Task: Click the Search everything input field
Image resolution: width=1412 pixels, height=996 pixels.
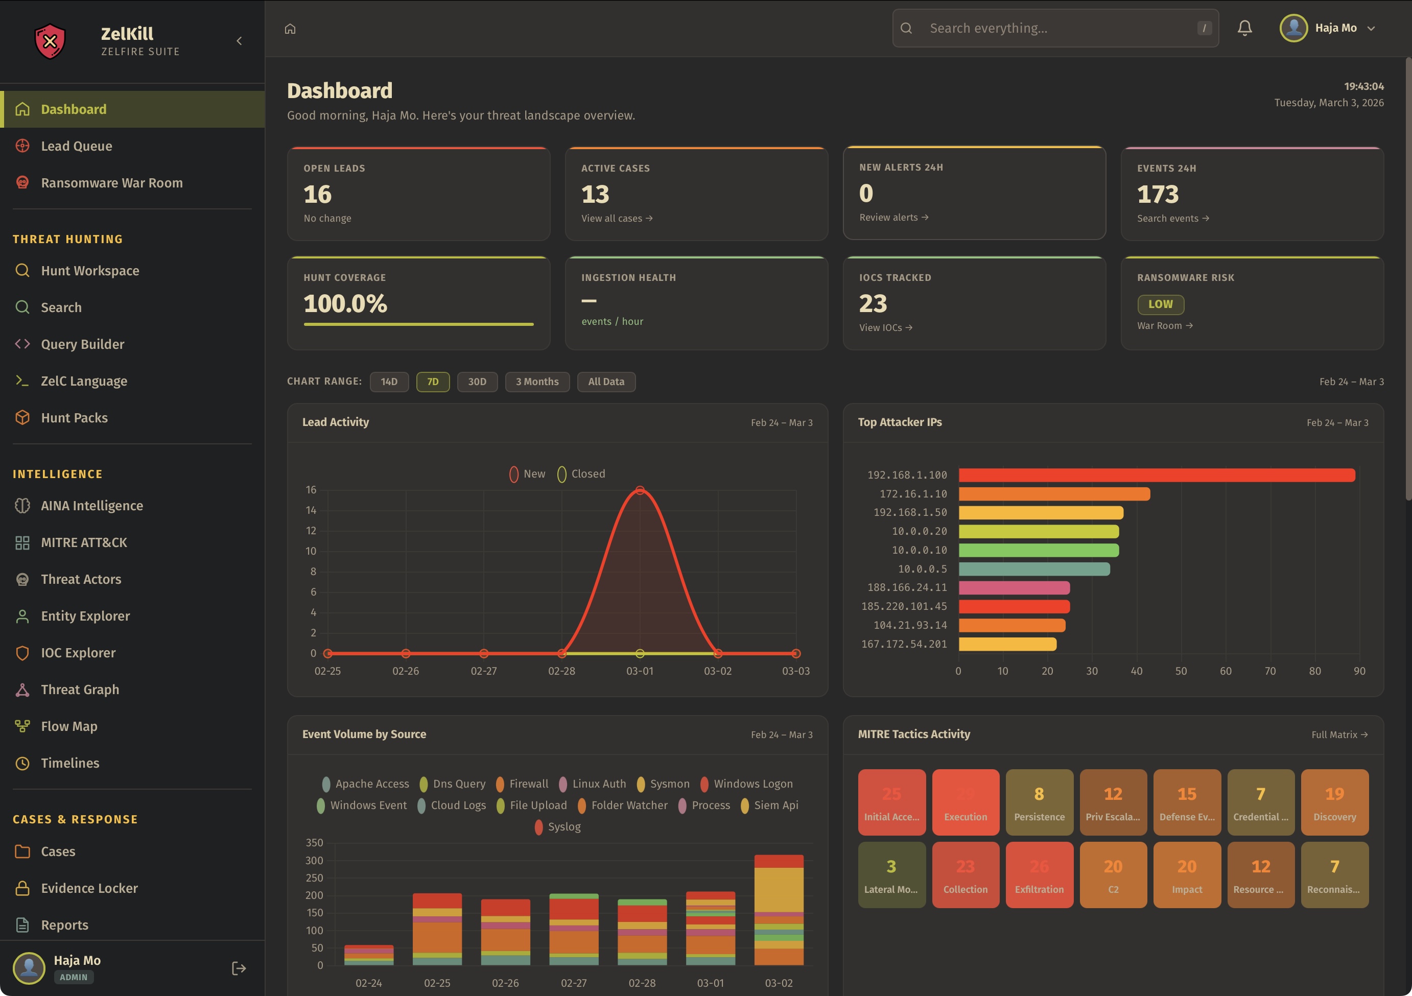Action: pyautogui.click(x=1055, y=28)
